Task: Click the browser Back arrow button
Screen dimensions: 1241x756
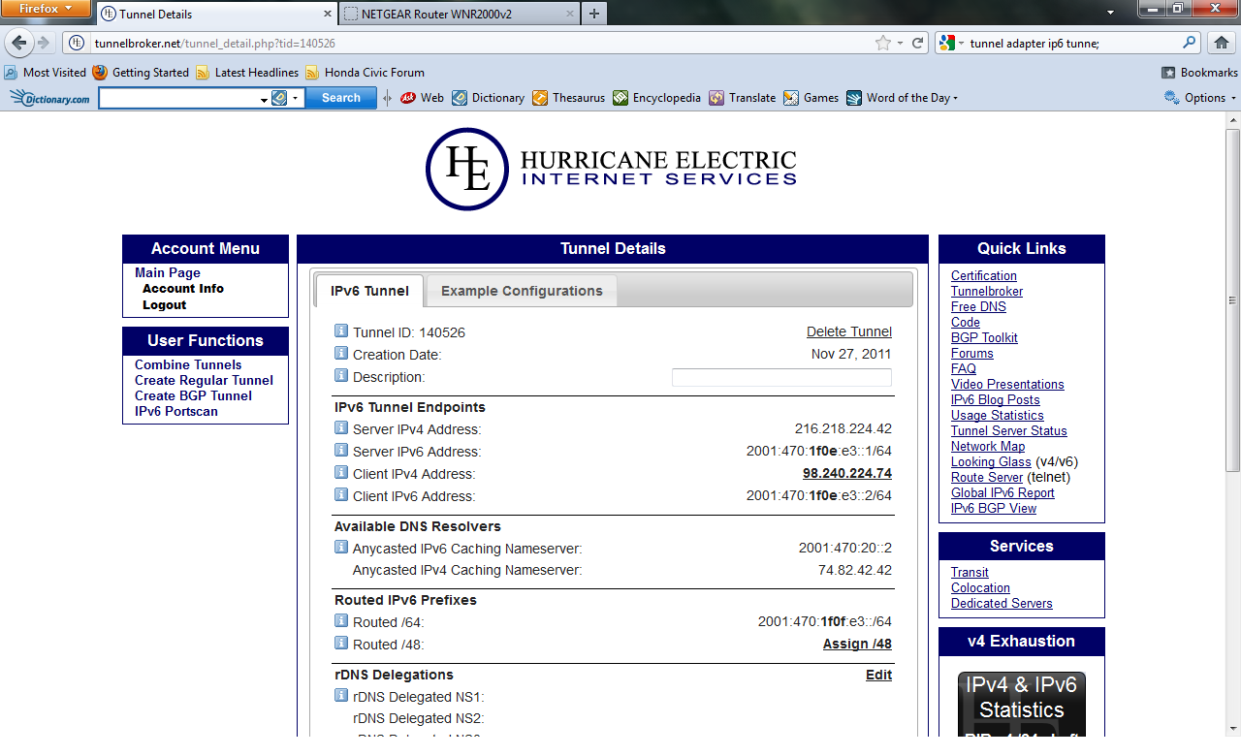Action: (19, 43)
